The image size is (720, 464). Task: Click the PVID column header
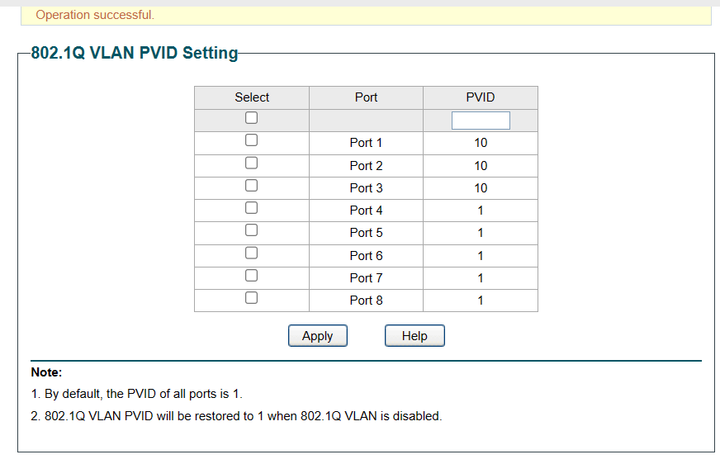click(481, 97)
